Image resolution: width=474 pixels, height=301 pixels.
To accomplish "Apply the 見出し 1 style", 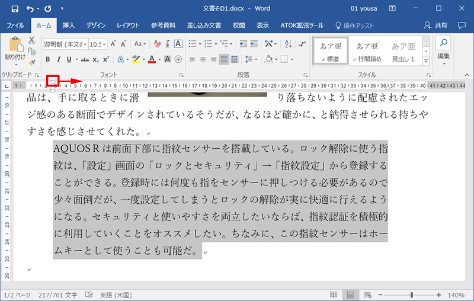I will [403, 51].
